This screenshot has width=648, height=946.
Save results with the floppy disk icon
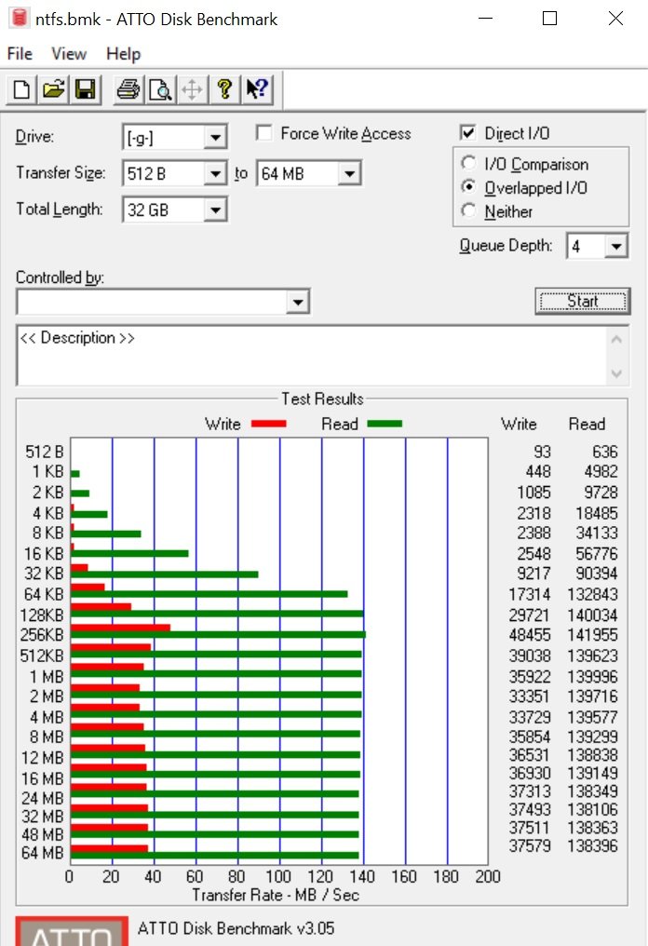click(x=85, y=90)
